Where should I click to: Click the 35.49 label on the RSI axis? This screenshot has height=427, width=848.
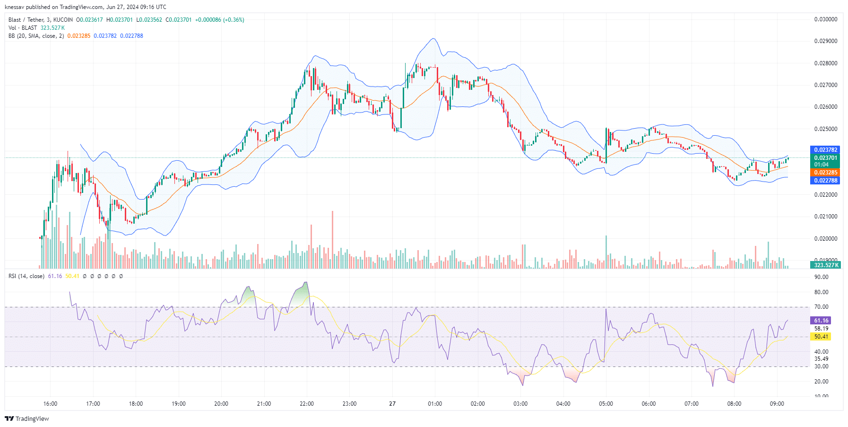821,359
